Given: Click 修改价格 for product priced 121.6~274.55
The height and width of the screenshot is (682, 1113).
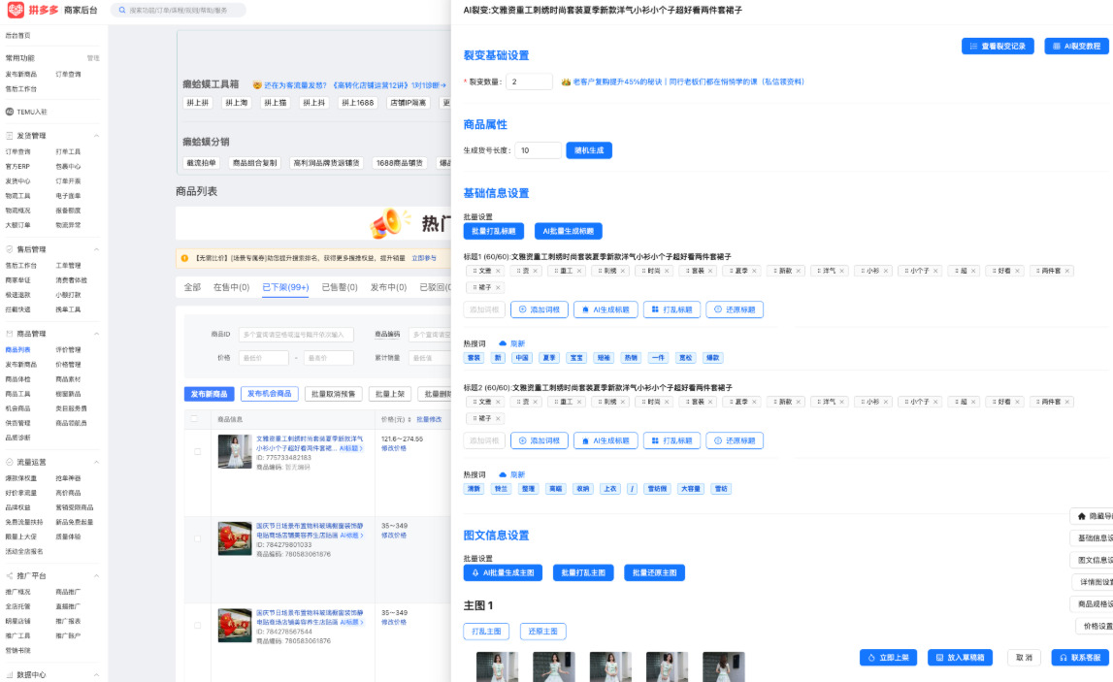Looking at the screenshot, I should coord(394,448).
